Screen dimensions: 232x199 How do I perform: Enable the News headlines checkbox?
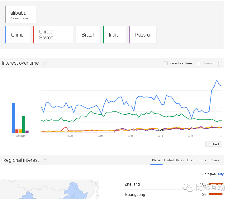click(x=166, y=63)
